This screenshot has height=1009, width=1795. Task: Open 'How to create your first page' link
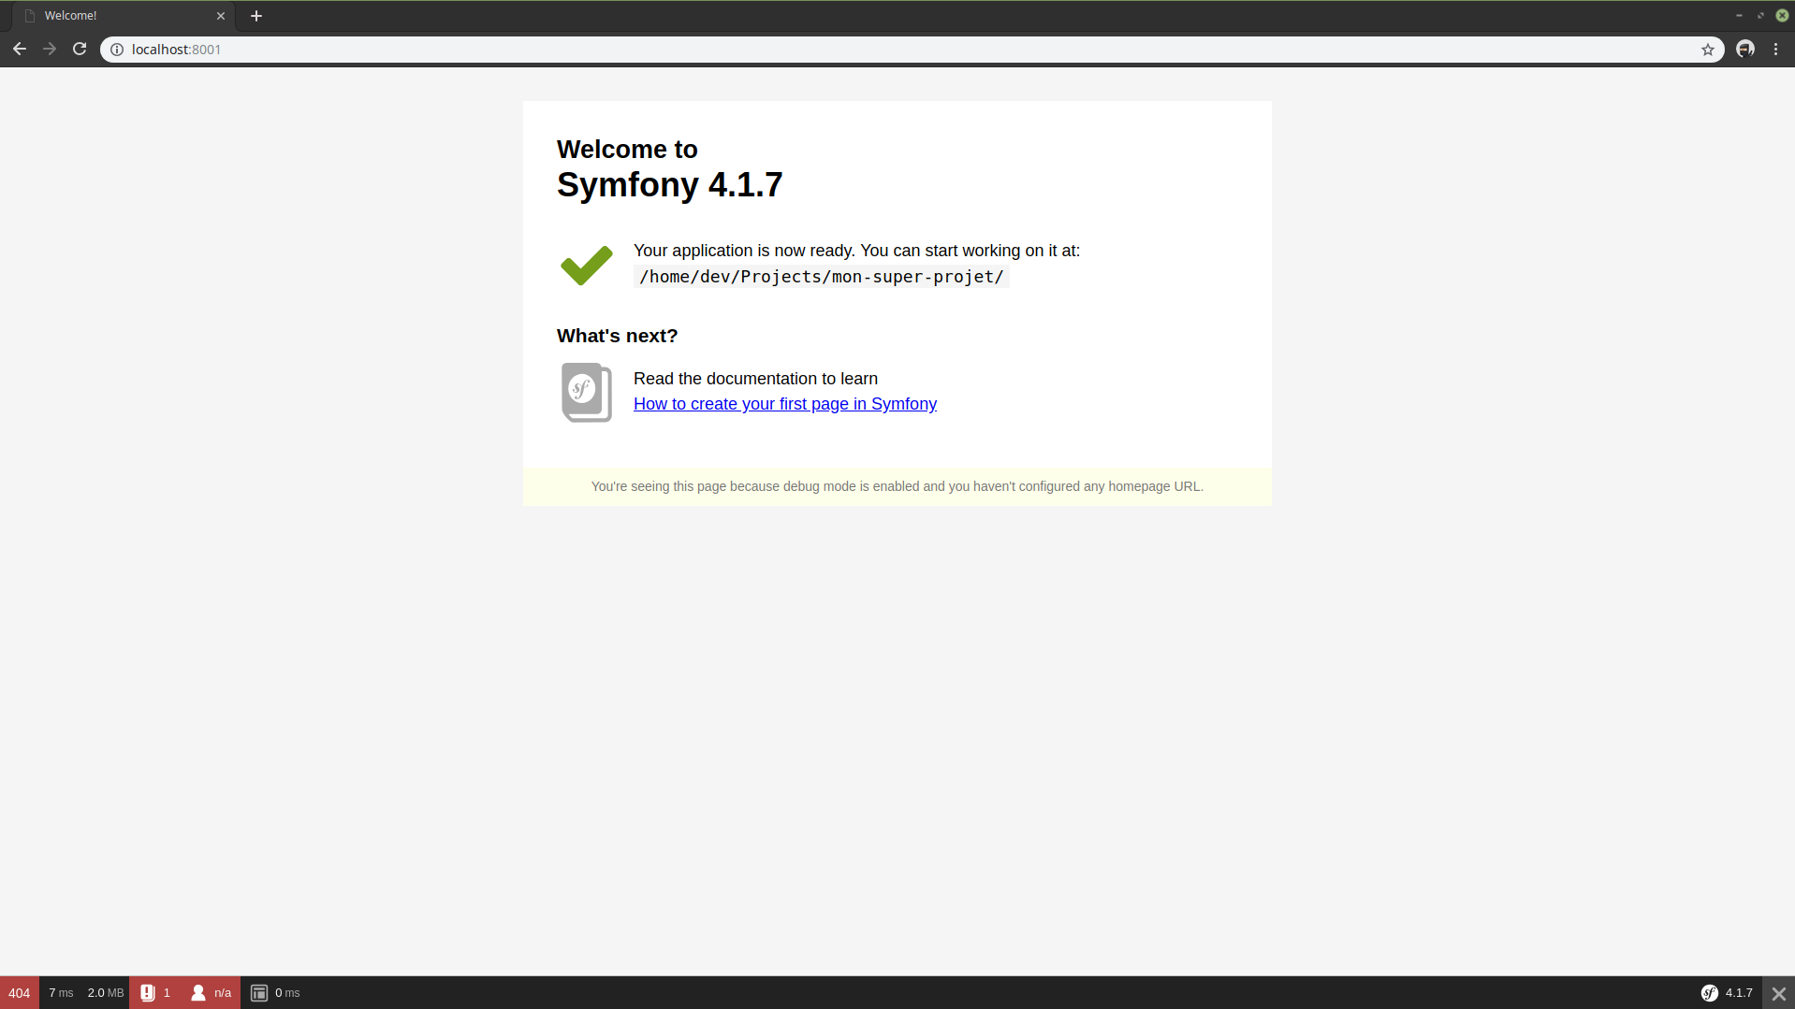[x=785, y=404]
